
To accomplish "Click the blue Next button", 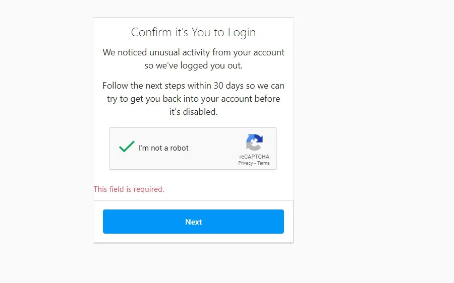I will (x=193, y=222).
